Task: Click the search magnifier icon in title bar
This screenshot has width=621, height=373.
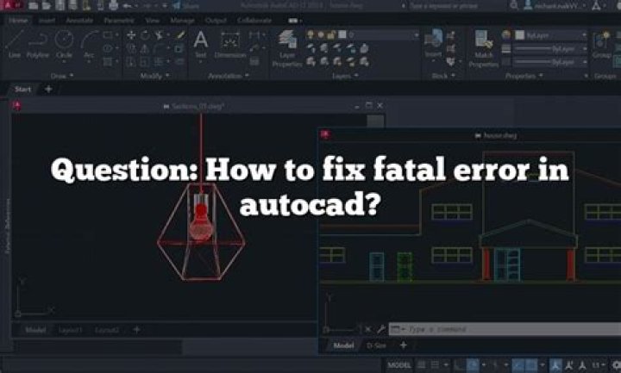Action: [514, 5]
